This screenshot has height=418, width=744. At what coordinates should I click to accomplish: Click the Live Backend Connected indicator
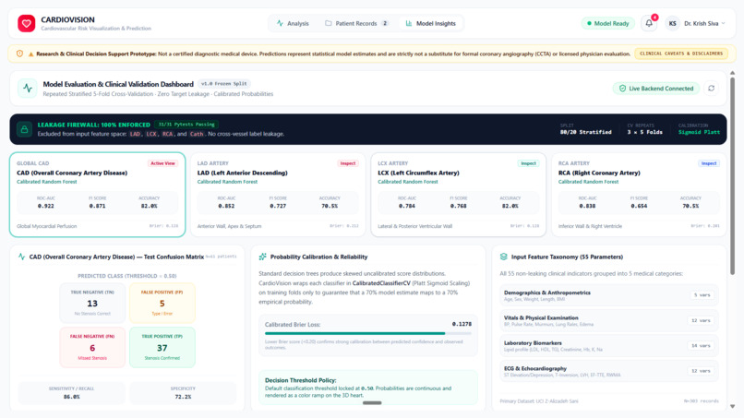[x=656, y=89]
